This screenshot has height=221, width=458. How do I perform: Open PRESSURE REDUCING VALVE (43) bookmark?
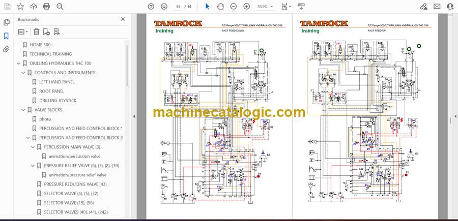tap(75, 184)
